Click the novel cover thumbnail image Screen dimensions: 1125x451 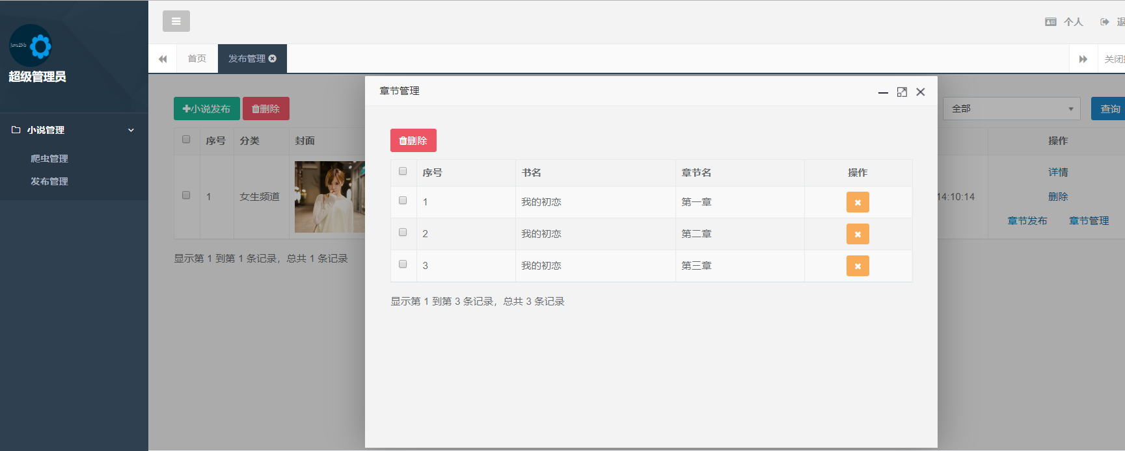[329, 197]
